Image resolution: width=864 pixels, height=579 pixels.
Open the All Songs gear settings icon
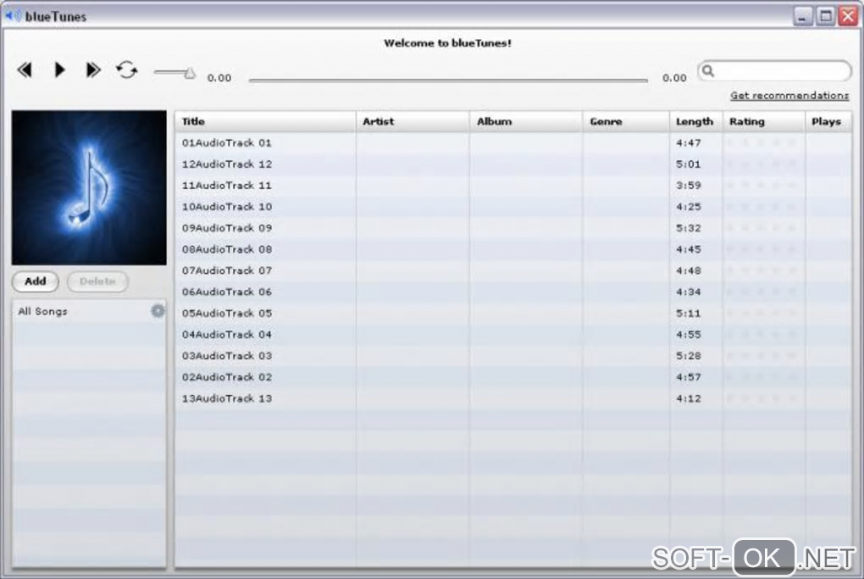coord(158,311)
